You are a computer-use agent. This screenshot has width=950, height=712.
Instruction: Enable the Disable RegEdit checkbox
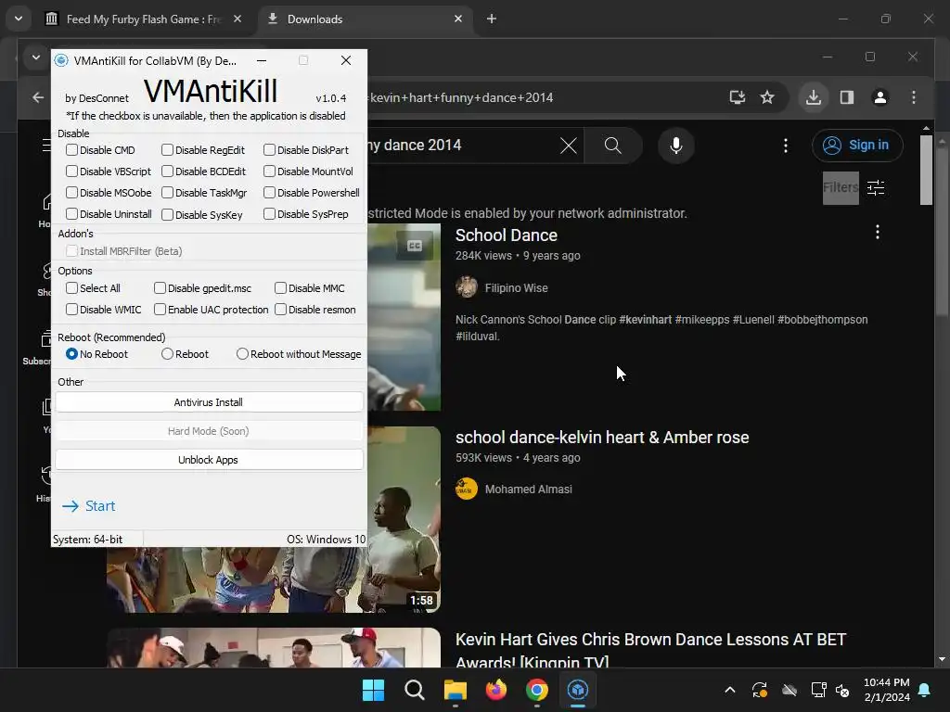click(x=167, y=149)
